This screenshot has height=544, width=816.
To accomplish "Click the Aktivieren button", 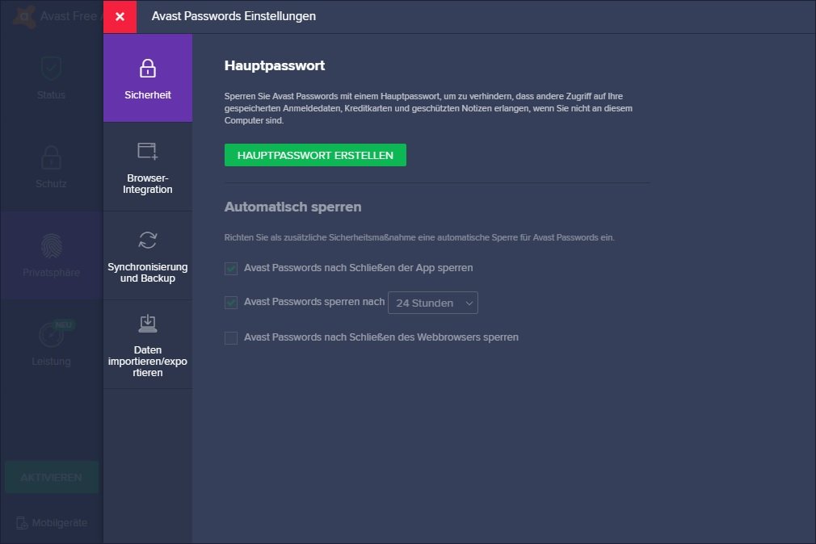I will [52, 477].
